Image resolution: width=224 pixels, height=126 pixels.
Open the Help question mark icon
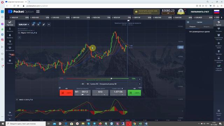point(10,62)
